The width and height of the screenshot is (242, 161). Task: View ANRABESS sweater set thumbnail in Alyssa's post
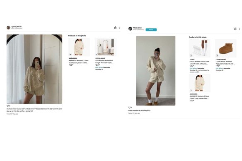[200, 83]
